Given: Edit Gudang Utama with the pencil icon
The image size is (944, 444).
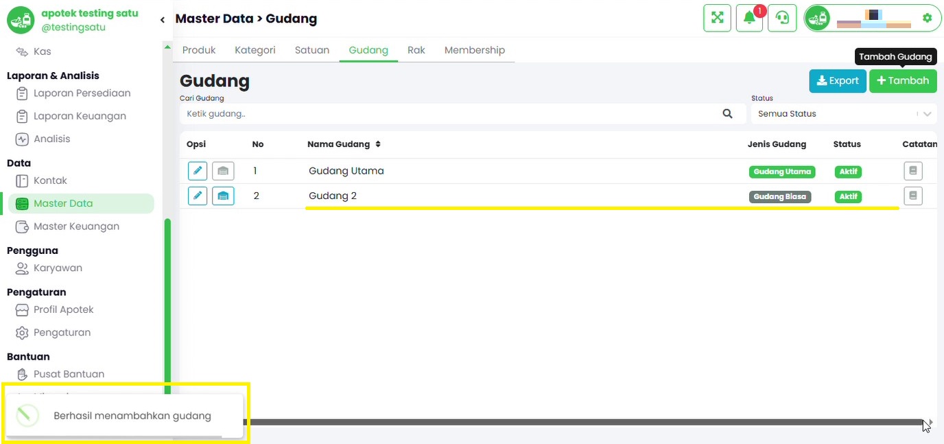Looking at the screenshot, I should click(198, 171).
